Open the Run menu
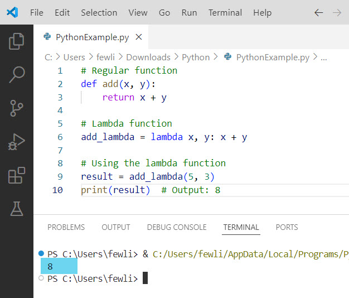Viewport: 349px width, 298px height. pos(189,13)
